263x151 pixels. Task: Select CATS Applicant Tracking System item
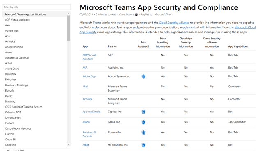point(23,107)
